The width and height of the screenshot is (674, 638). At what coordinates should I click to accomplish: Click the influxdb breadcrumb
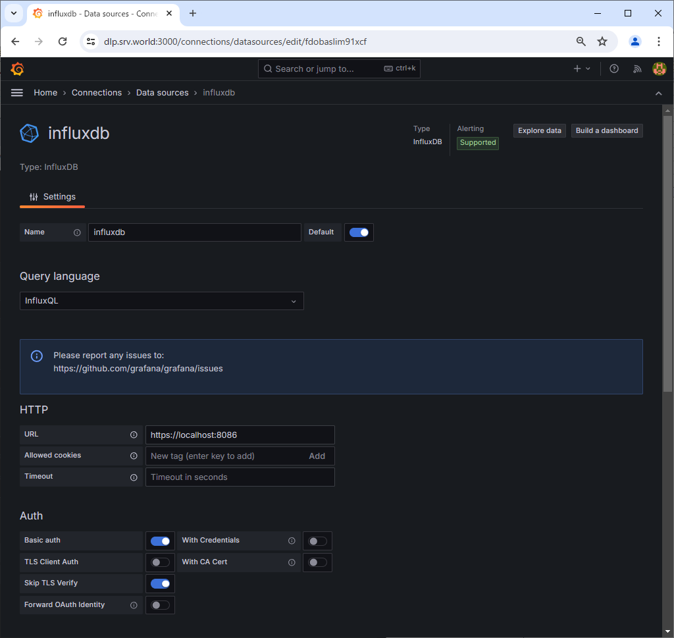tap(219, 93)
